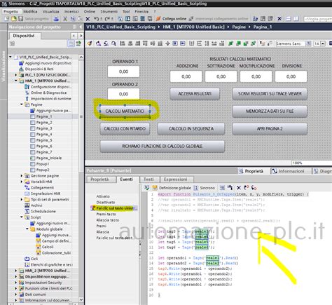This screenshot has height=305, width=332.
Task: Open the Progetto menu
Action: (11, 11)
